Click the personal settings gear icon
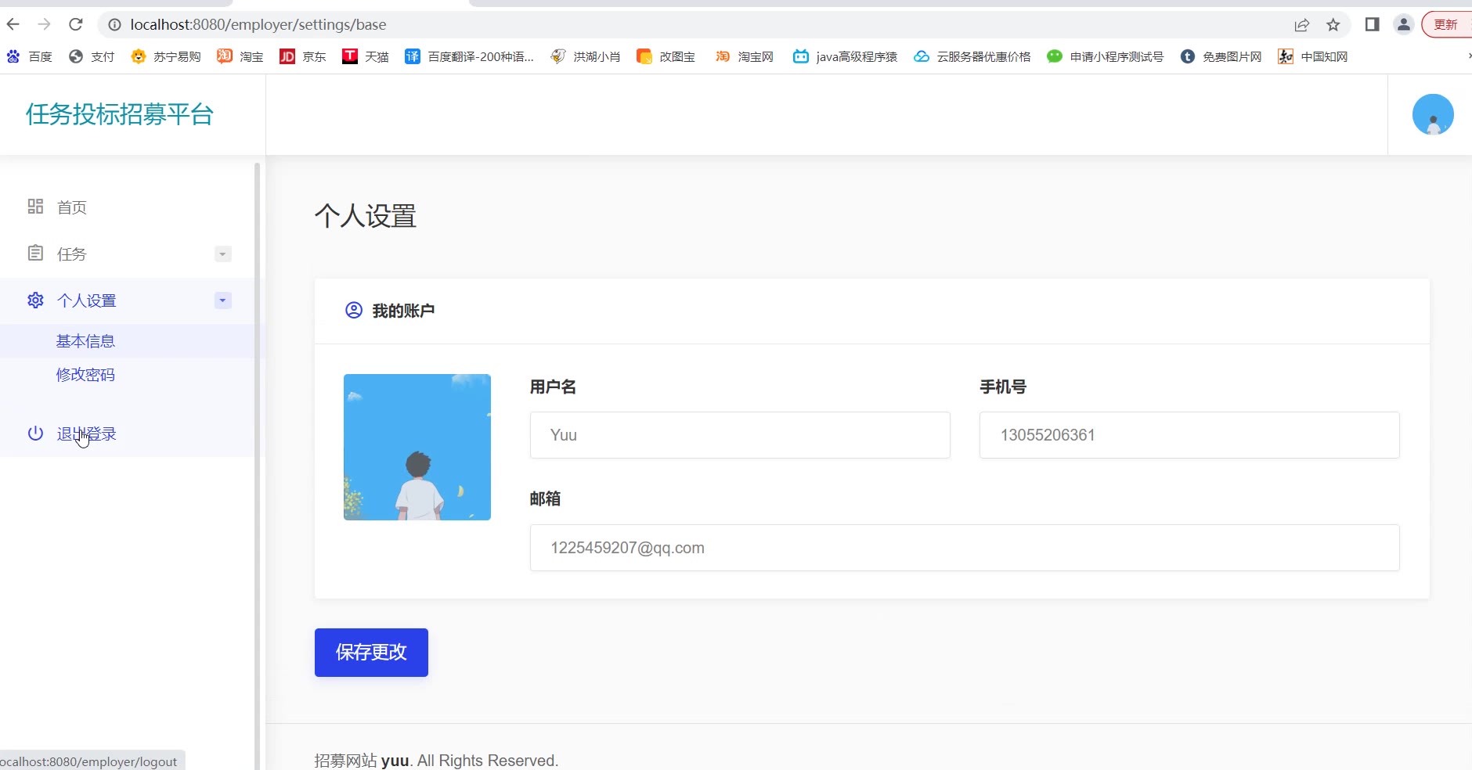 click(35, 300)
